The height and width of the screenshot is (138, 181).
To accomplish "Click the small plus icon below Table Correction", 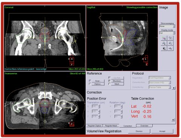I will coord(173,120).
